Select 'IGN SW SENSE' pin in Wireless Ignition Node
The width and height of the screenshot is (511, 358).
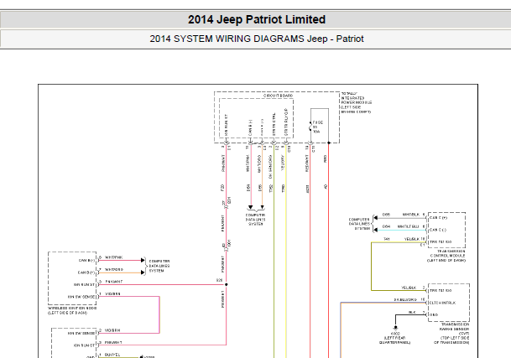[x=81, y=297]
